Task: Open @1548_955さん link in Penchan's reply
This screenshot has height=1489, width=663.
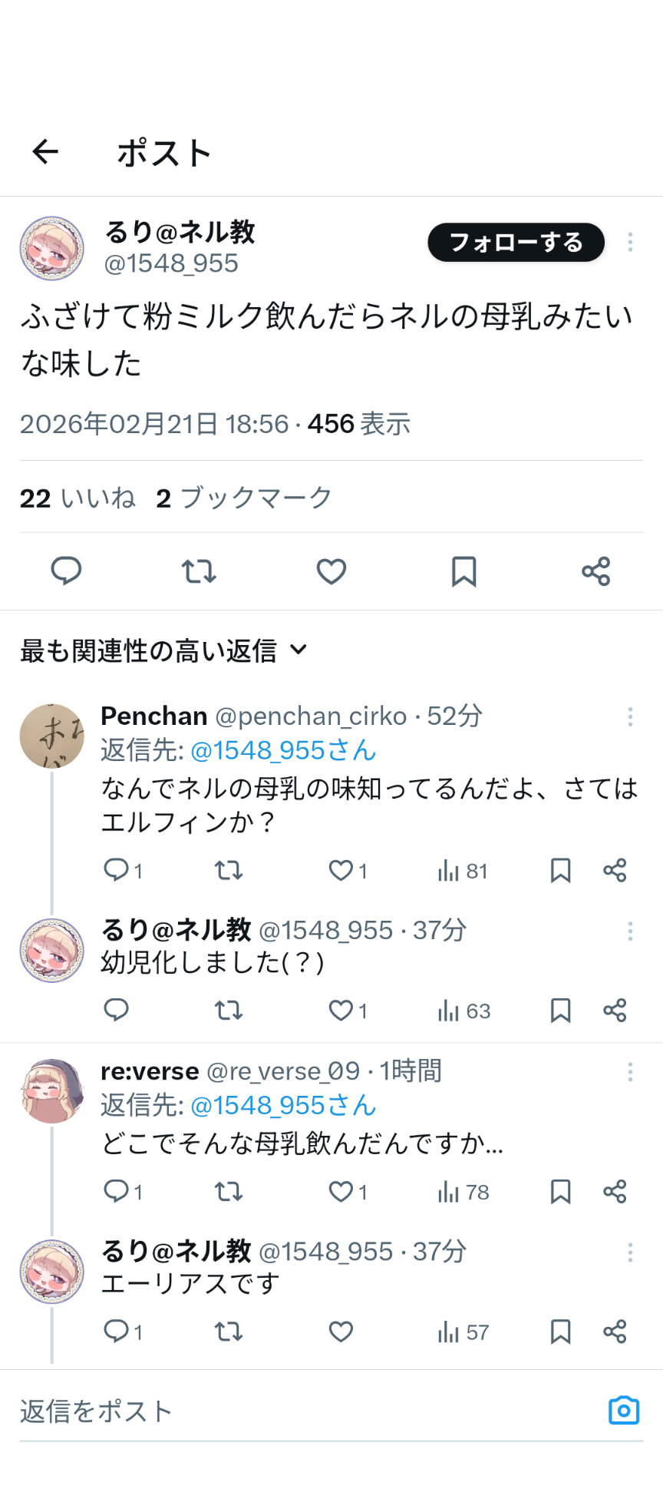Action: 282,750
